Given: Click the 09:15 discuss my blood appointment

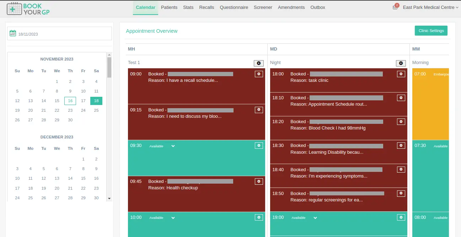Looking at the screenshot, I should pyautogui.click(x=197, y=122).
